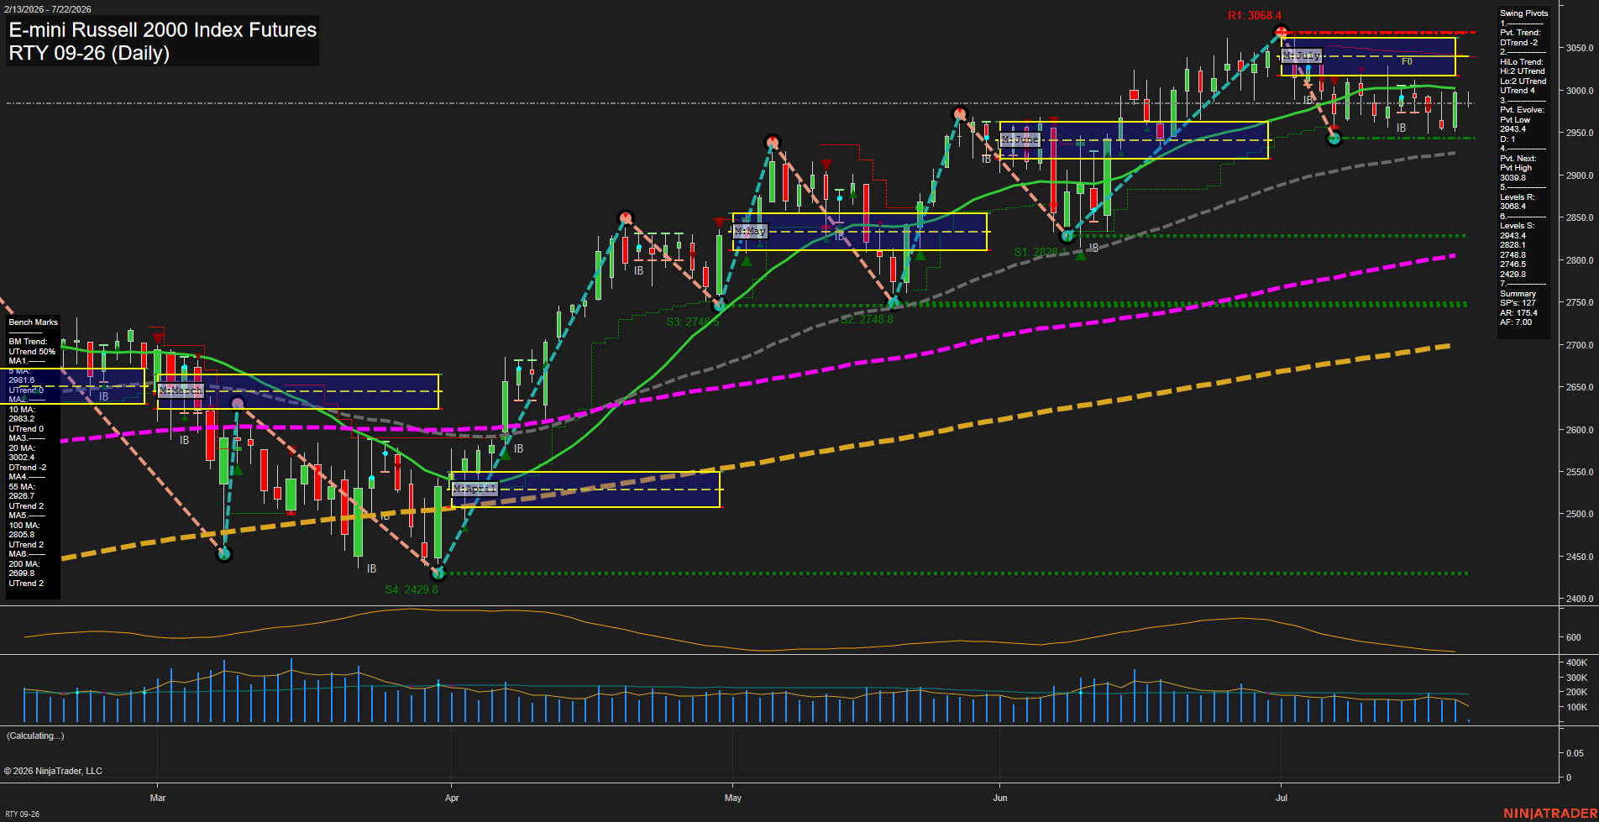The image size is (1599, 822).
Task: Click the 2750.0 price axis label
Action: point(1579,302)
